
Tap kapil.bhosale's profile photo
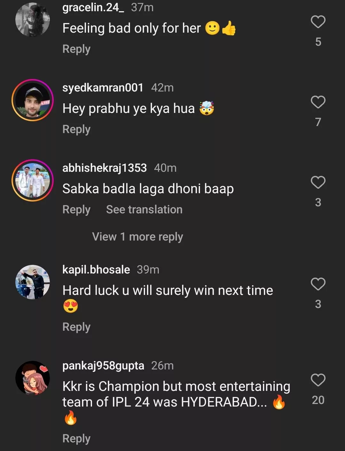point(33,282)
